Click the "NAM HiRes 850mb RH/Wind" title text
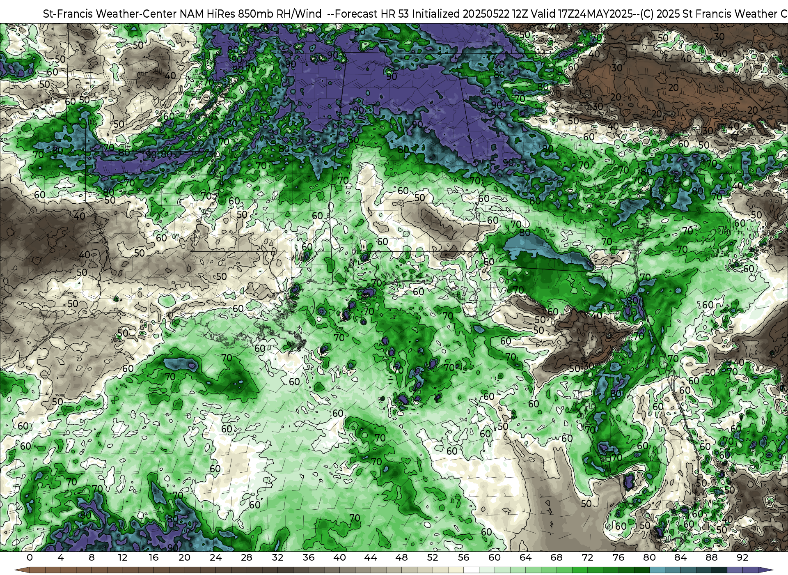The image size is (788, 575). point(251,14)
